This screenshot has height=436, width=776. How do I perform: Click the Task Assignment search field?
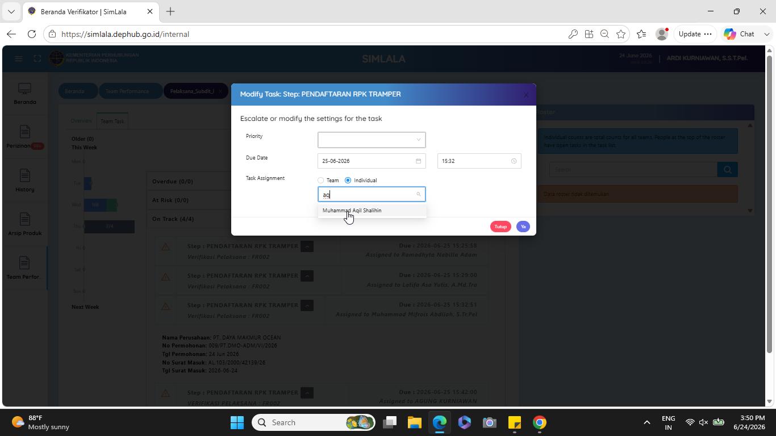click(372, 195)
